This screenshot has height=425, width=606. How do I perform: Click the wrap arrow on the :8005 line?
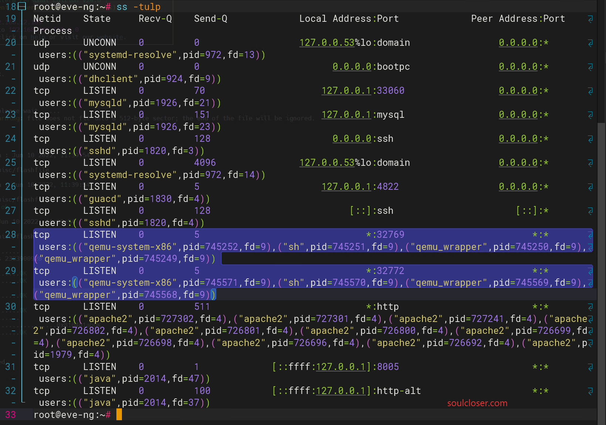coord(590,367)
